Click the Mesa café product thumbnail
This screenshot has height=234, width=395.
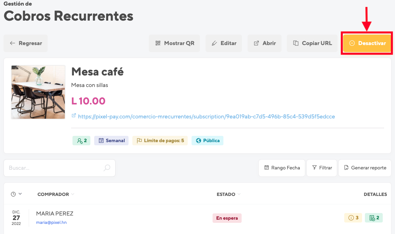pos(38,92)
